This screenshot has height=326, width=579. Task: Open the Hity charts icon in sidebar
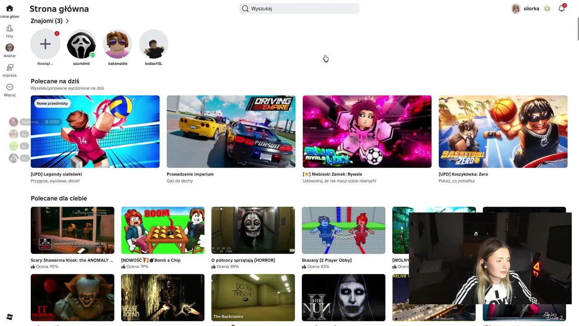[x=9, y=28]
